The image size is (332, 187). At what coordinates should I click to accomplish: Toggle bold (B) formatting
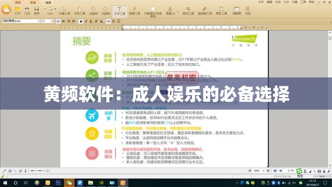point(81,21)
